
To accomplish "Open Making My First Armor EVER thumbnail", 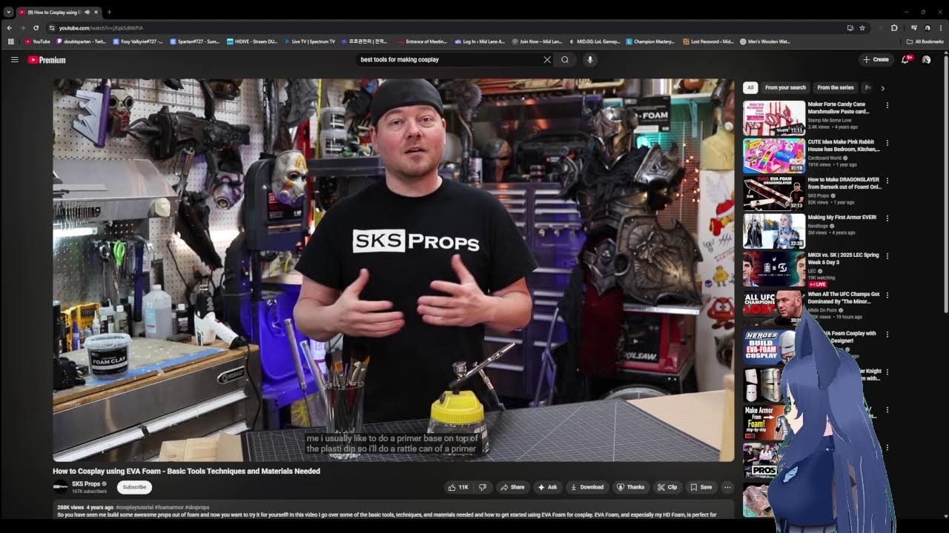I will 774,232.
